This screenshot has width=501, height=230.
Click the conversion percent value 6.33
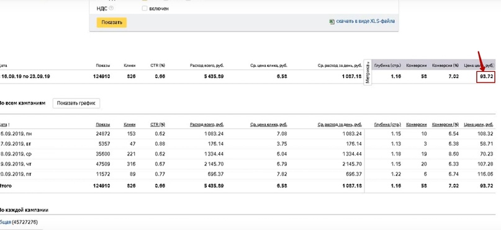pyautogui.click(x=454, y=164)
